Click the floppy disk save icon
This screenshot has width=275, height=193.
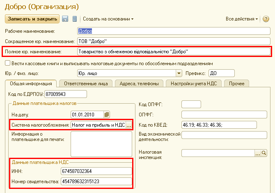point(65,19)
